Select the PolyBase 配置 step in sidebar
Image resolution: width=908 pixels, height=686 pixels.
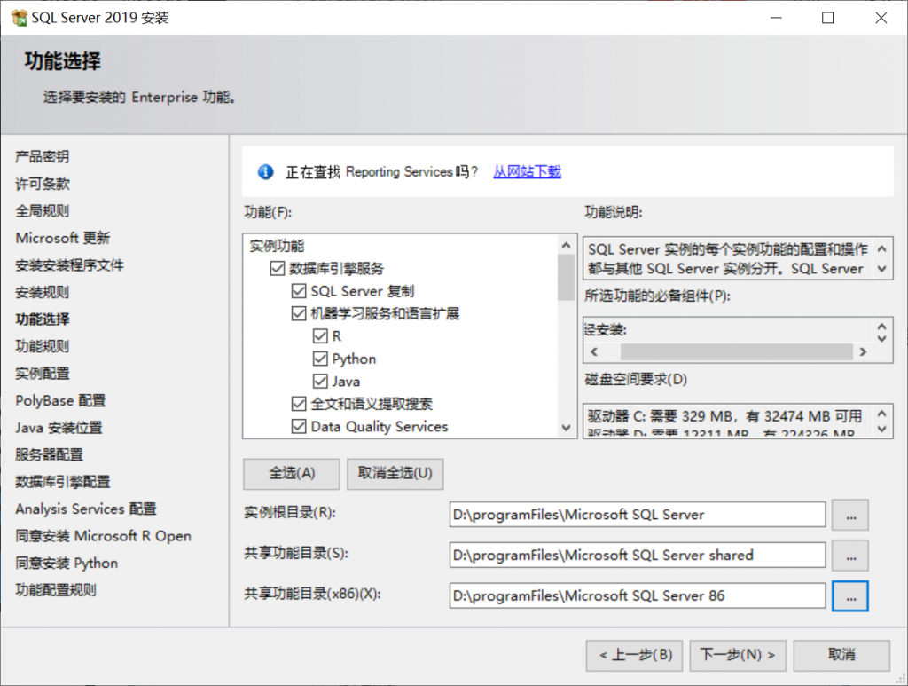(60, 400)
